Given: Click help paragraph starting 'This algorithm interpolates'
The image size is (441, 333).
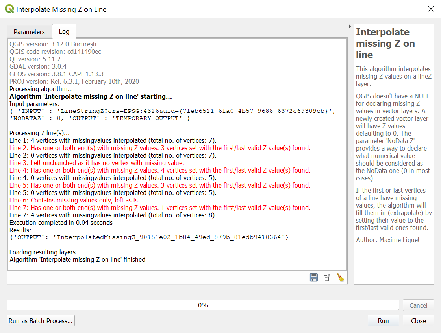Looking at the screenshot, I should (393, 76).
